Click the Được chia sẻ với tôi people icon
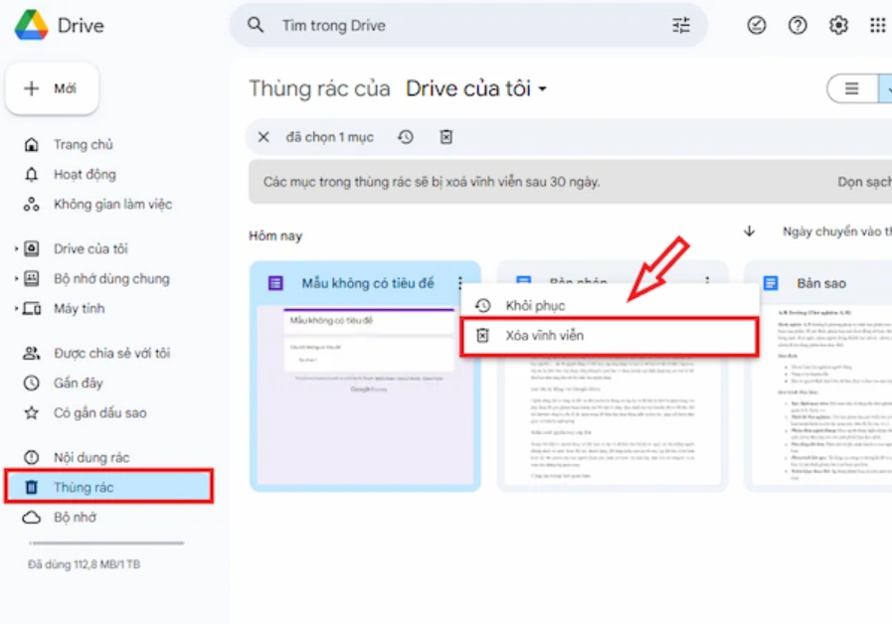The height and width of the screenshot is (624, 892). [31, 353]
